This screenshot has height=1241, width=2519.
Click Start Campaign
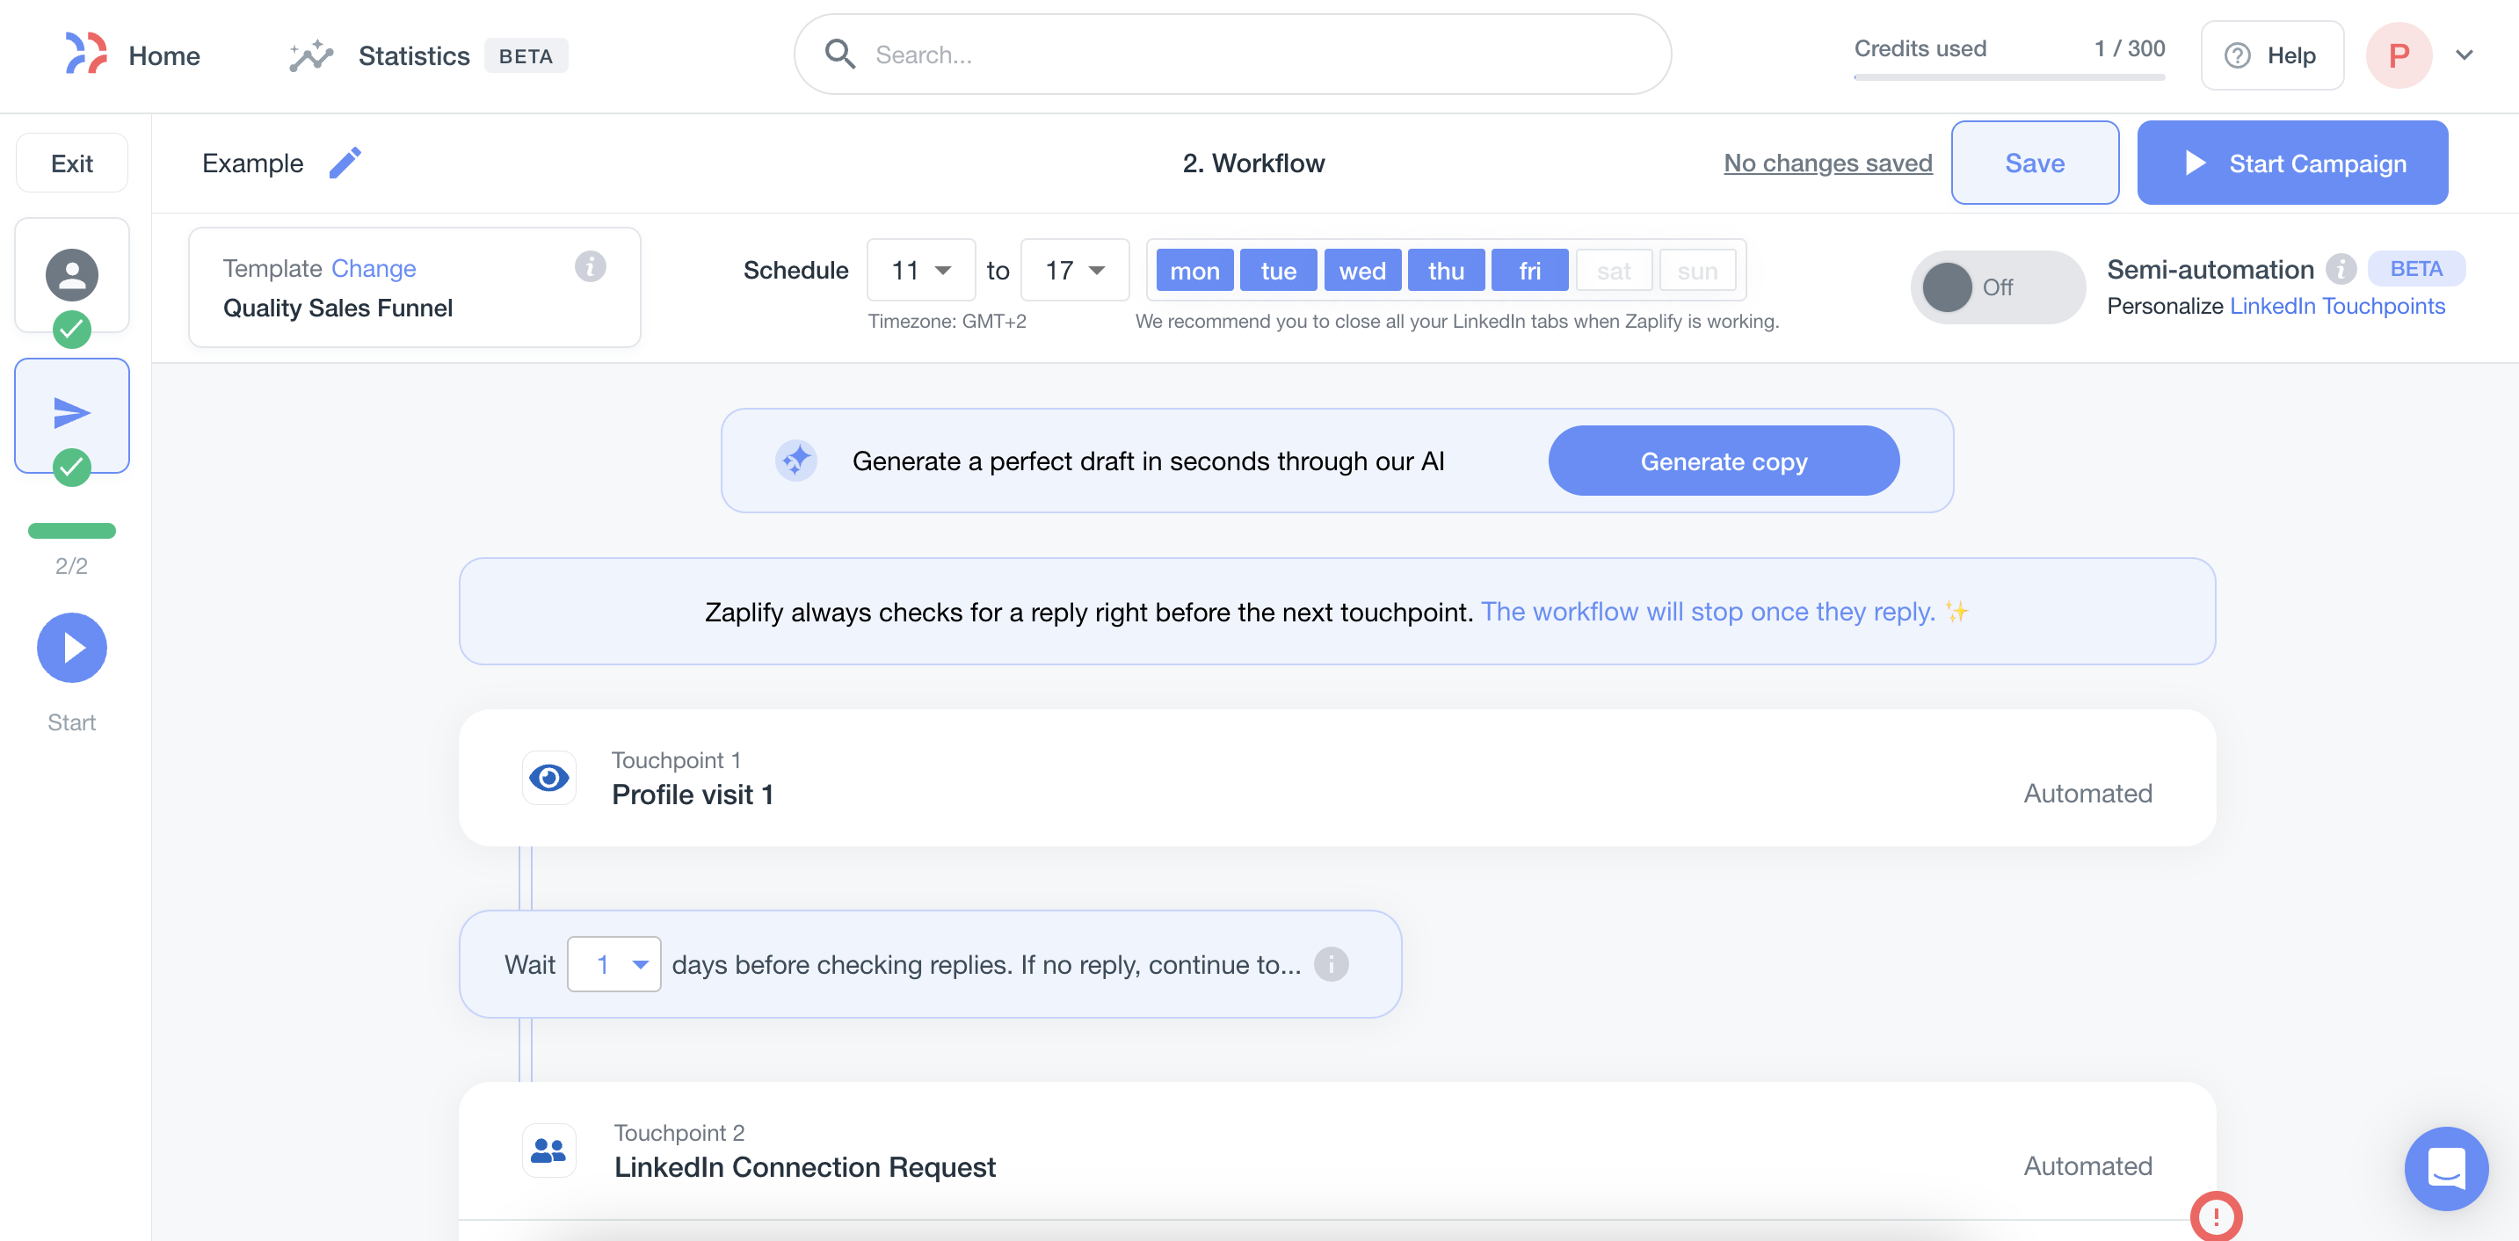pyautogui.click(x=2292, y=163)
